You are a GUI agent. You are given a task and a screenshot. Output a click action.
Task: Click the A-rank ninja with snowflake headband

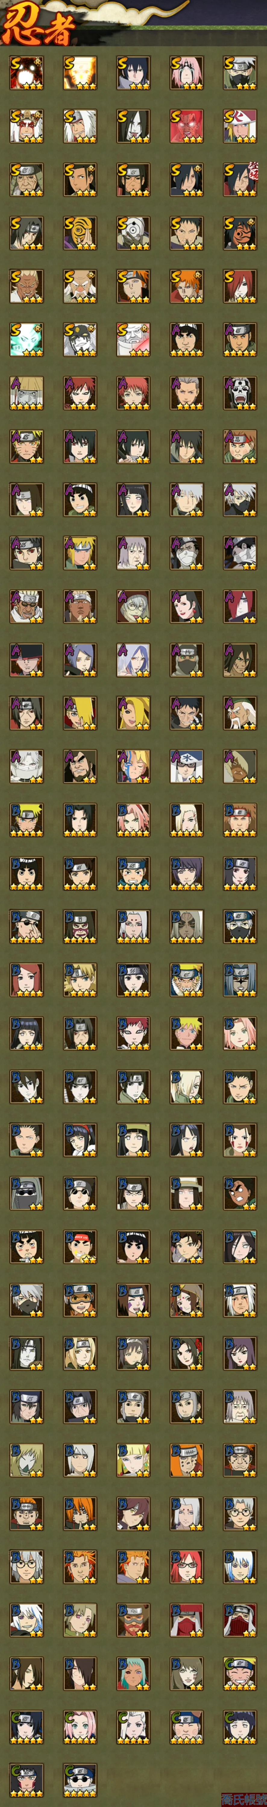(x=186, y=766)
